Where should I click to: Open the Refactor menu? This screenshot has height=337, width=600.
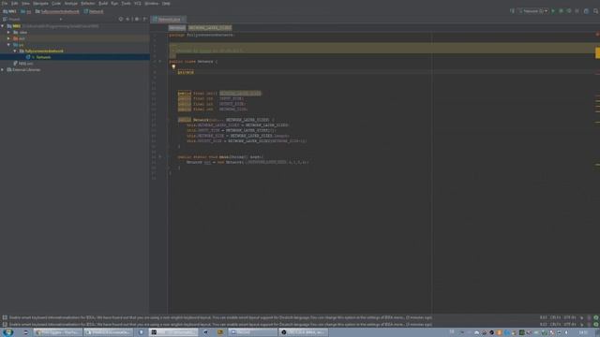(x=88, y=4)
